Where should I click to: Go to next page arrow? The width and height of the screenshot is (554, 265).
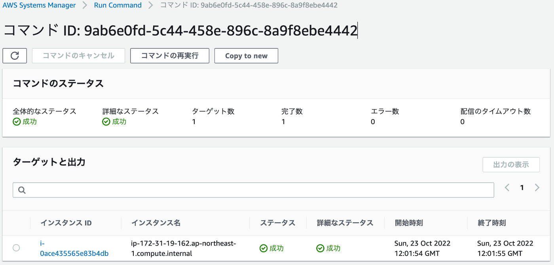537,188
